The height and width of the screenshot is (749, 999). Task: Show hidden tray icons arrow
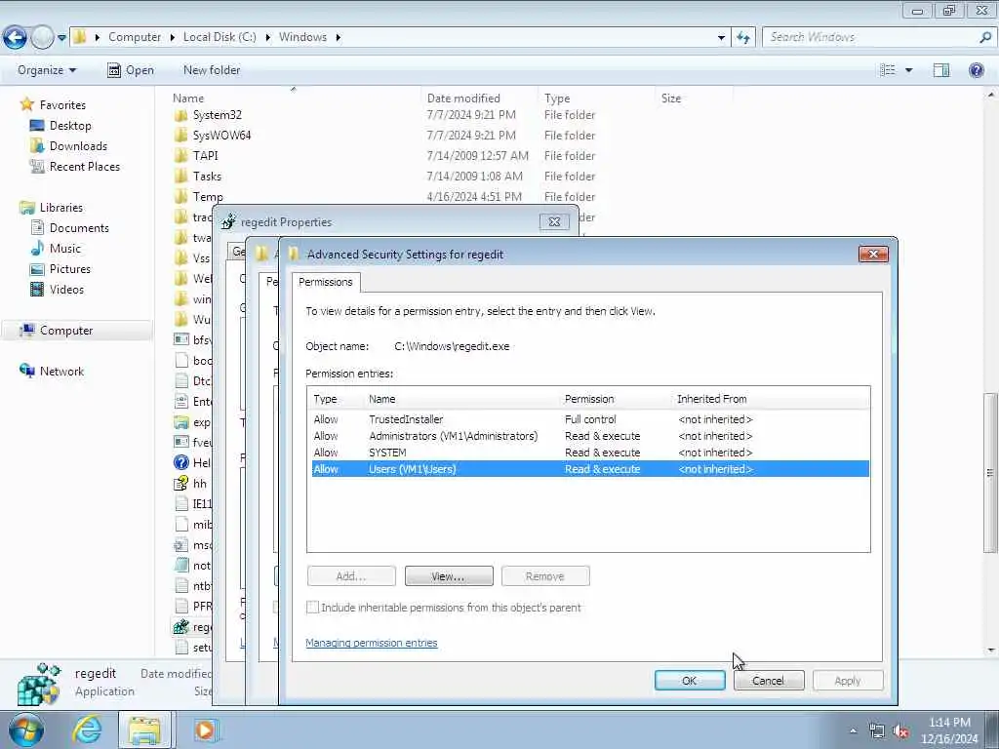tap(853, 730)
